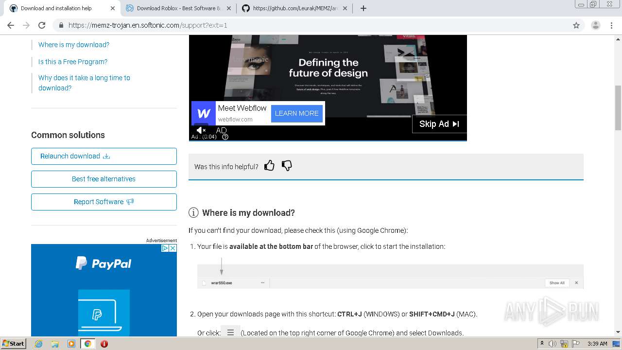Open the Chrome profile avatar menu
The width and height of the screenshot is (622, 350).
[x=596, y=25]
